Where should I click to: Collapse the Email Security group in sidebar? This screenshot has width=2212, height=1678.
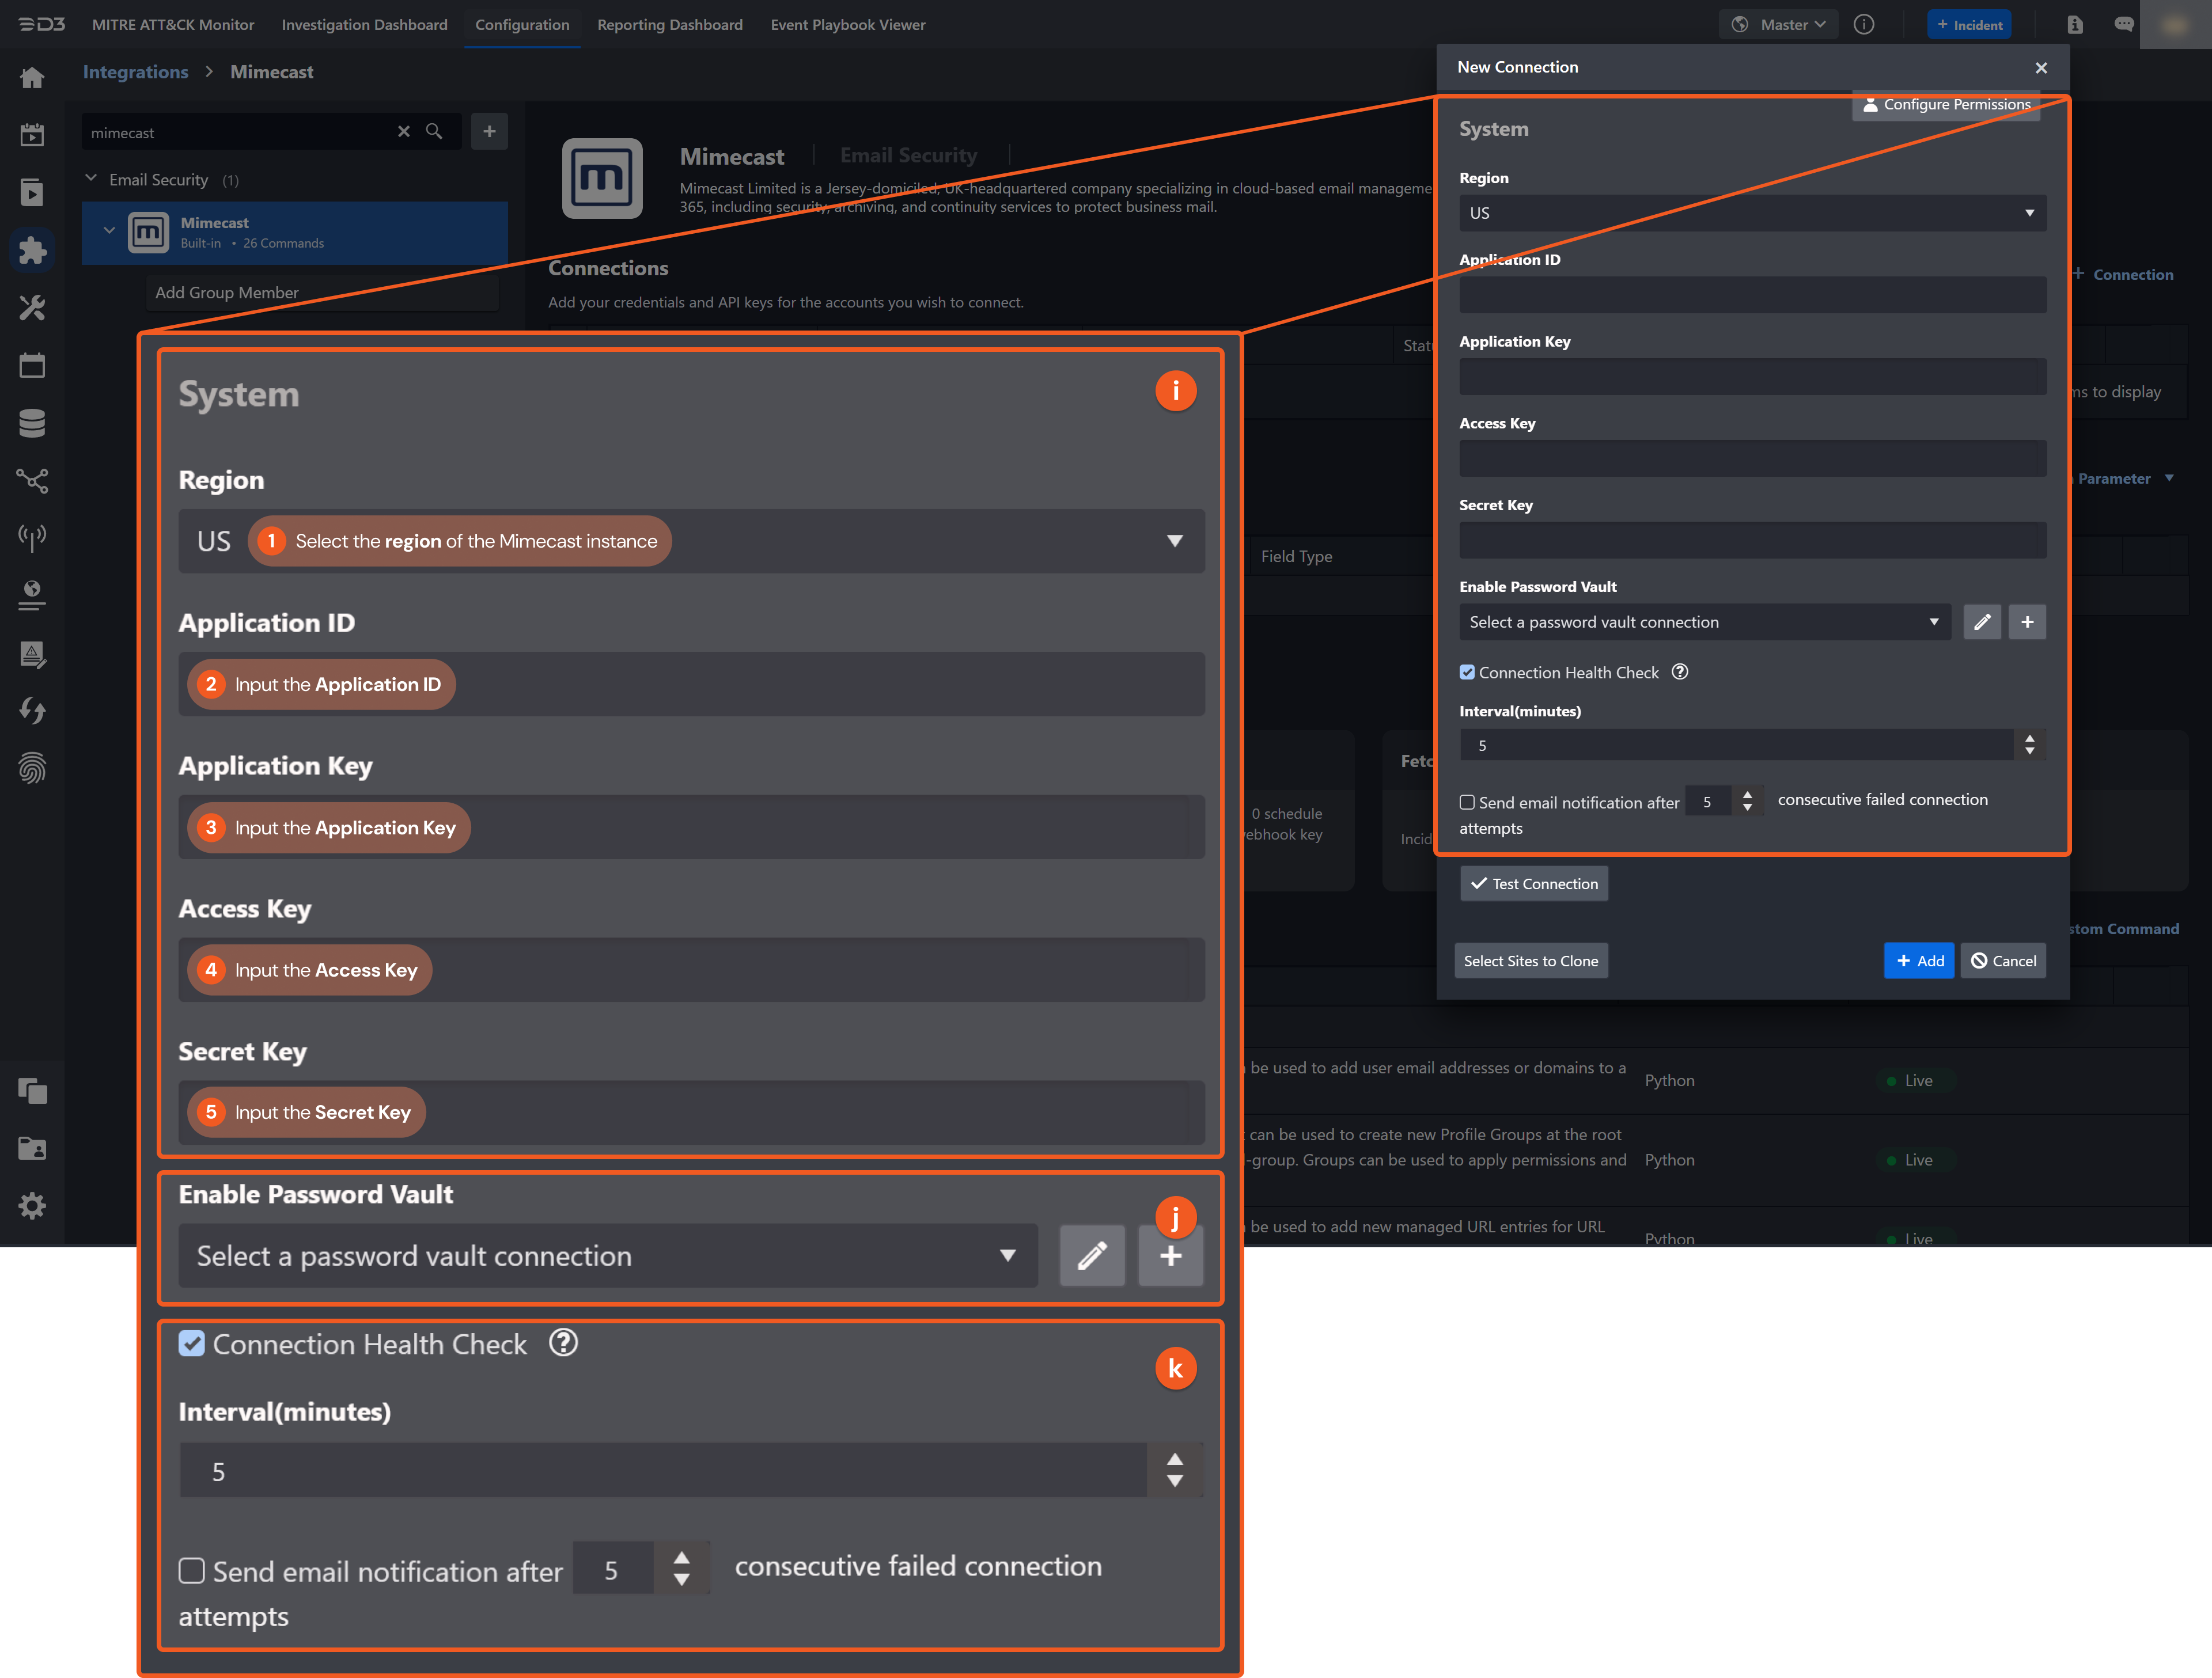click(x=91, y=178)
